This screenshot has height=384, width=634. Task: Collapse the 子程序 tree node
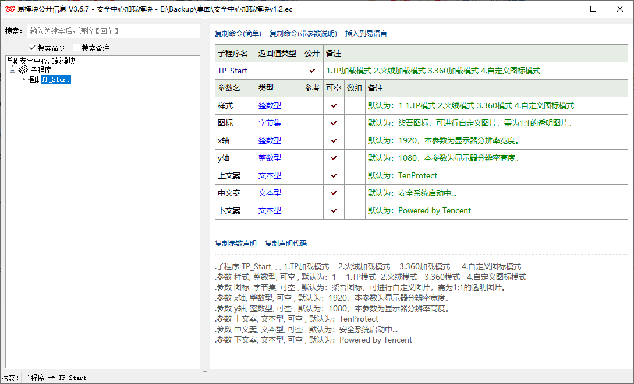(x=13, y=70)
